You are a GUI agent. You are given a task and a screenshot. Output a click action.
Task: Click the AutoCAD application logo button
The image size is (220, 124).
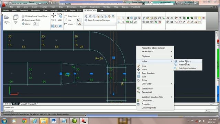coord(4,4)
